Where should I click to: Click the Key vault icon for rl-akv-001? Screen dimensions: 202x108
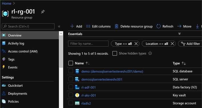77,95
